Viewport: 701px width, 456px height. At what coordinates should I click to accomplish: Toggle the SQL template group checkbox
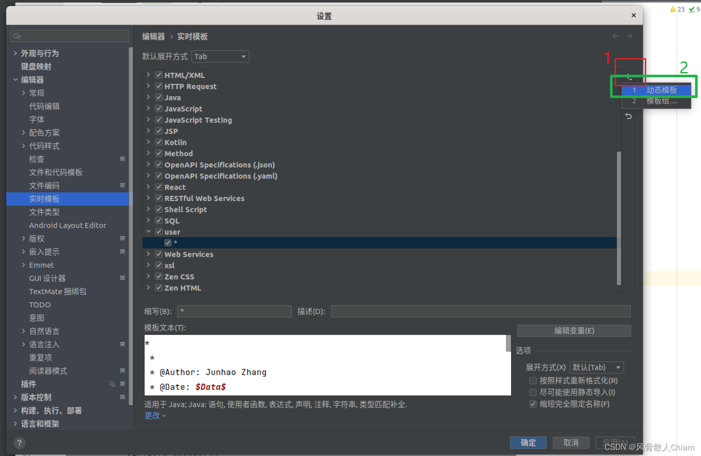click(x=159, y=220)
